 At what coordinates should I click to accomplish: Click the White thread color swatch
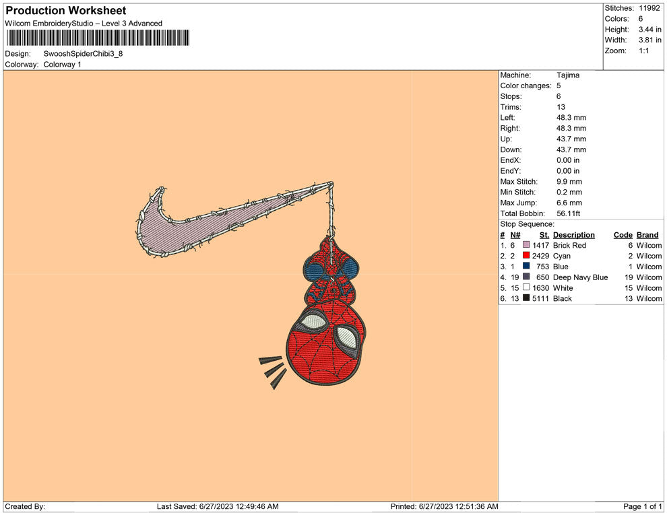click(x=526, y=288)
